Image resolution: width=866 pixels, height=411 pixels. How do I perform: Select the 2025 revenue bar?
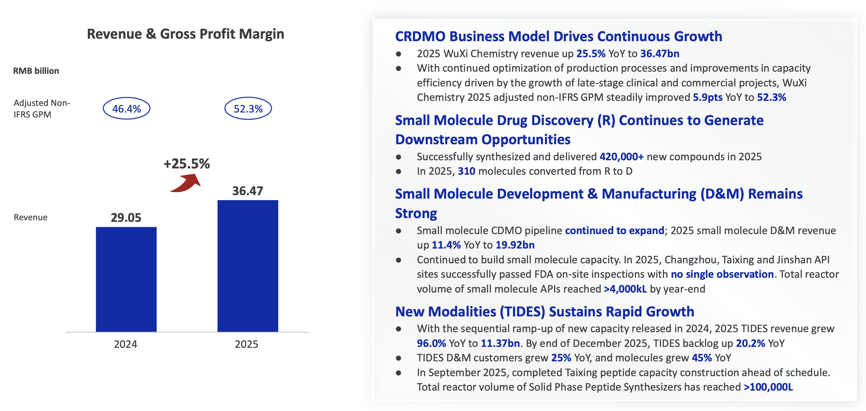click(x=248, y=265)
